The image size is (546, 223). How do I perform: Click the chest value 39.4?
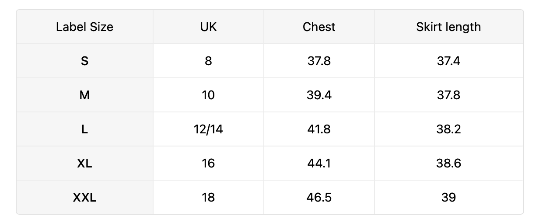[319, 95]
